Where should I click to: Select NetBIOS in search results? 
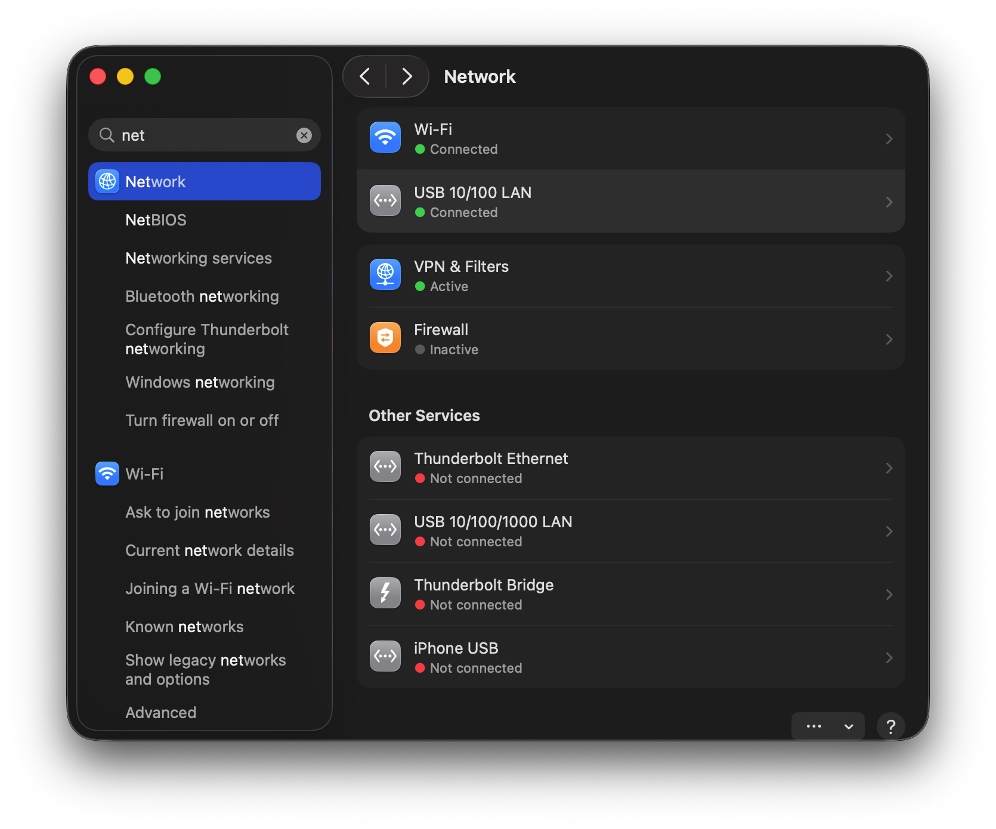(x=156, y=220)
